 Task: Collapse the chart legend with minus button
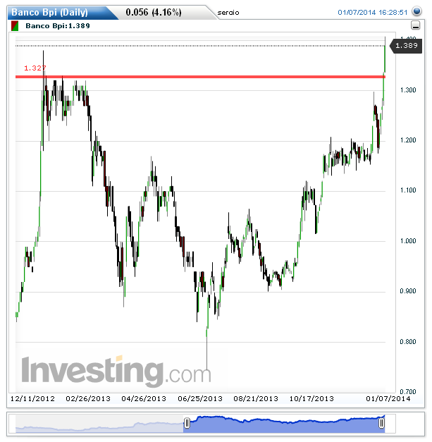click(415, 25)
